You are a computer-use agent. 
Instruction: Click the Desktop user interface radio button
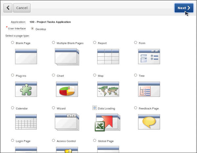point(32,28)
